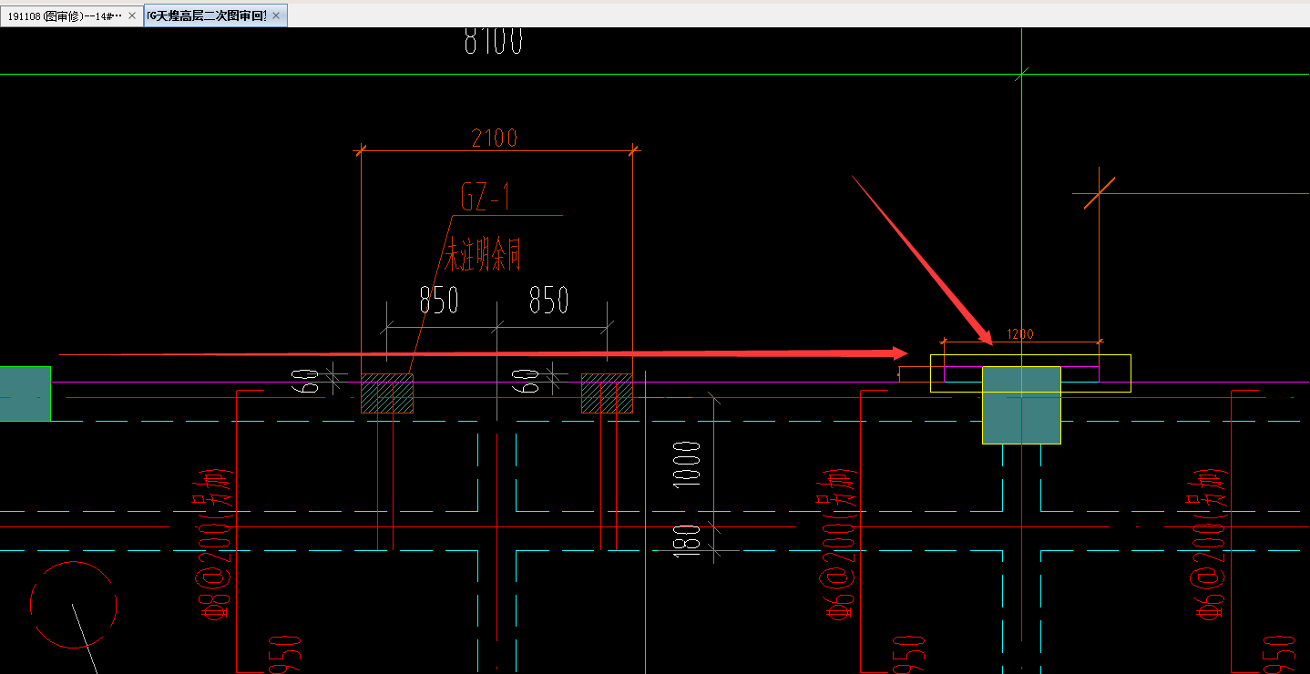The width and height of the screenshot is (1310, 674).
Task: Select the teal column at the left edge
Action: (x=25, y=393)
